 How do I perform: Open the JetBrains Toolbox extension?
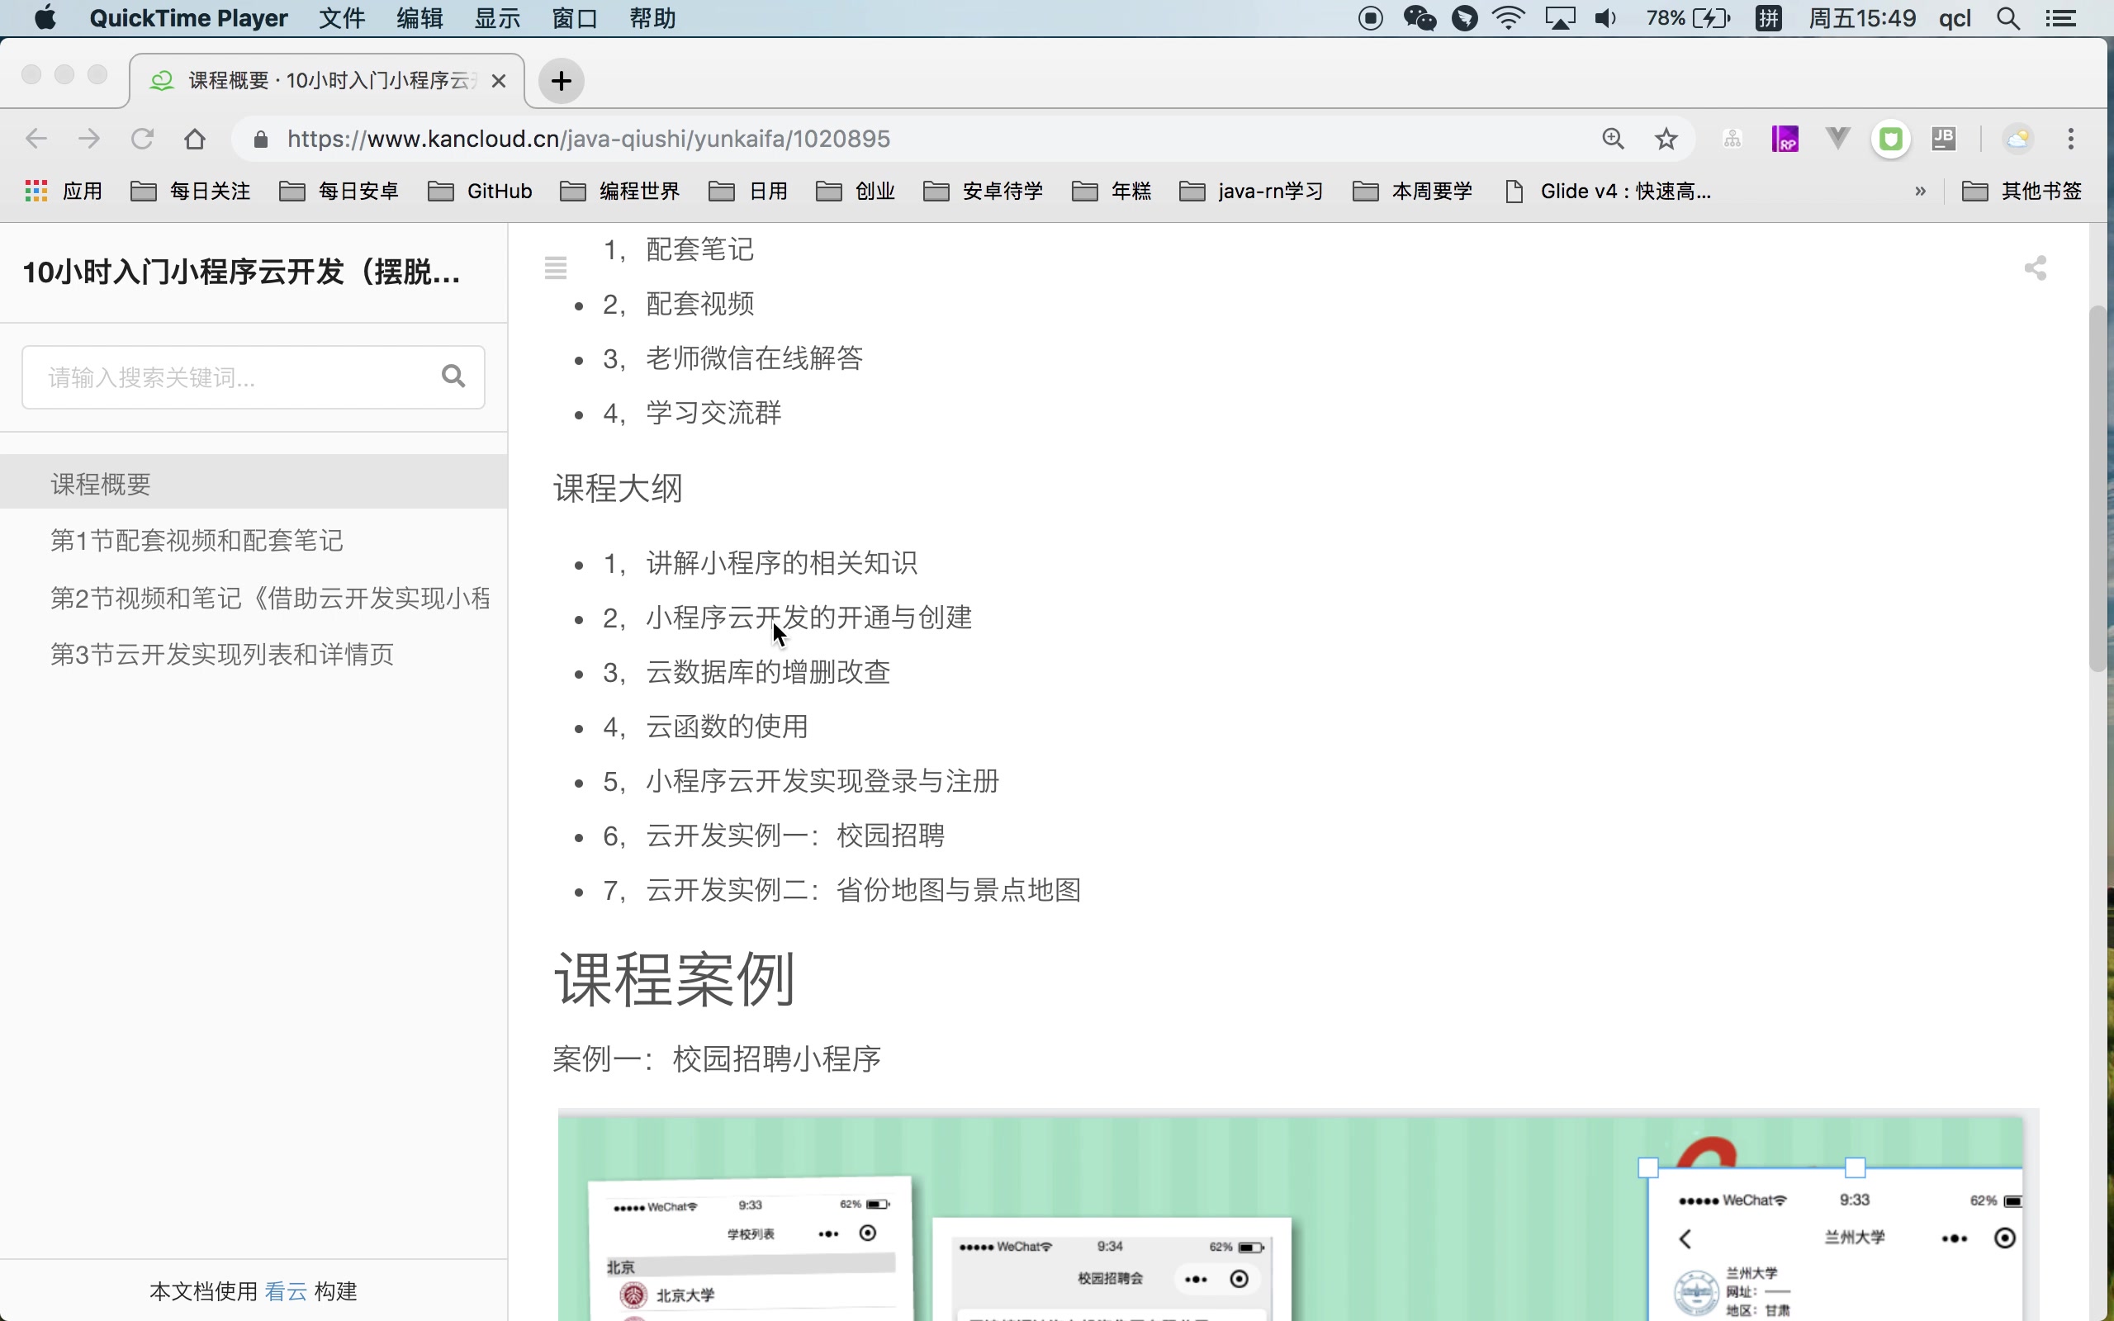pos(1945,138)
